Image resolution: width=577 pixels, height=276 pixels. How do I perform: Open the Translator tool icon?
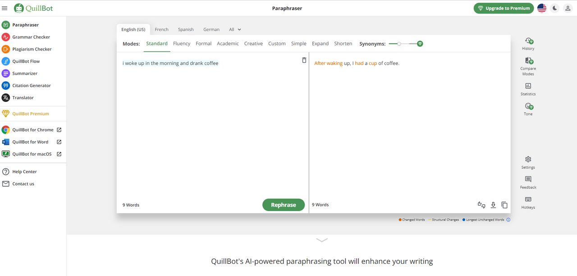click(x=6, y=98)
